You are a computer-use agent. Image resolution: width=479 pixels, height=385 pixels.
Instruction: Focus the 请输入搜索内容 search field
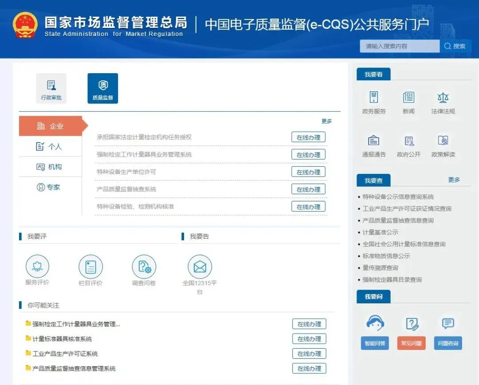[400, 46]
